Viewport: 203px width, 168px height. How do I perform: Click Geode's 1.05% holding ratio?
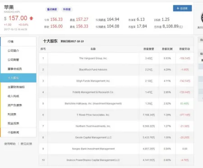(x=167, y=137)
